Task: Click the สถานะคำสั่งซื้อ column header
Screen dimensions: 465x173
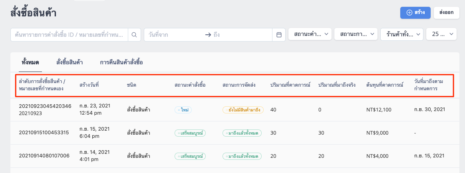Action: 190,85
